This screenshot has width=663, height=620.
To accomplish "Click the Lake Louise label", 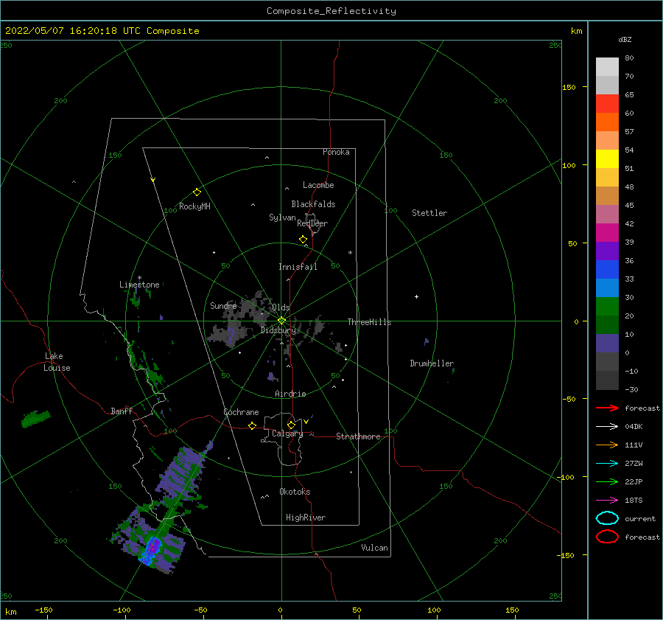I will [57, 362].
